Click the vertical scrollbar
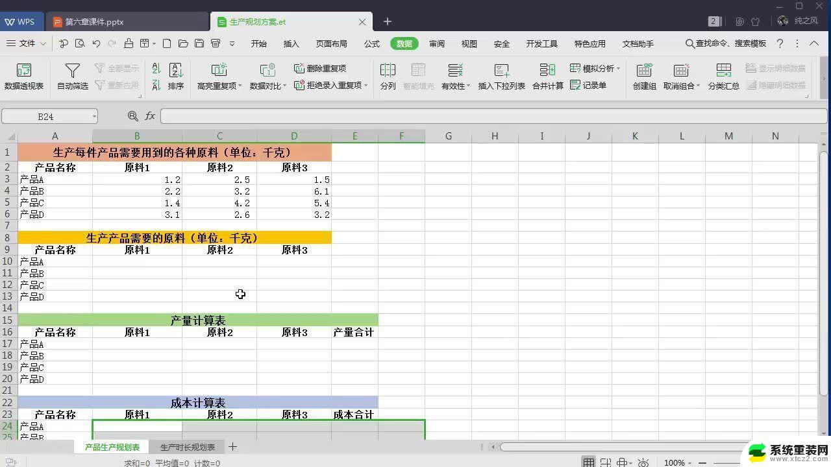831x467 pixels. 824,272
